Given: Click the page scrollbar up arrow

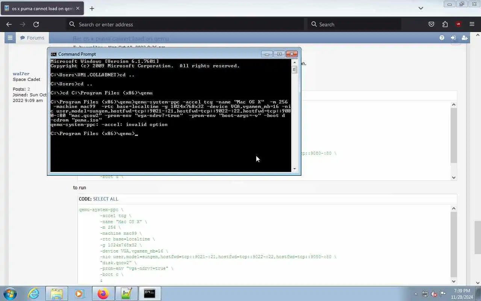Looking at the screenshot, I should (478, 35).
